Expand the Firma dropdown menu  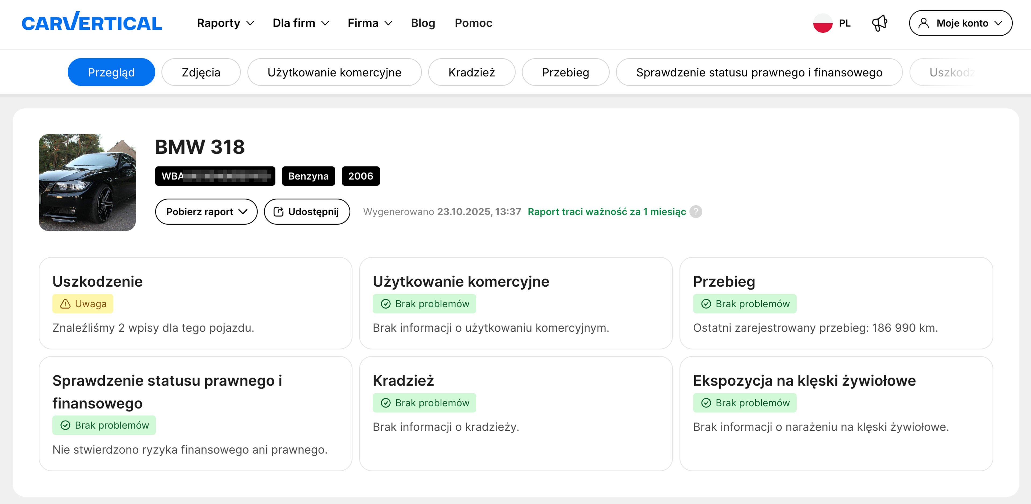point(369,23)
